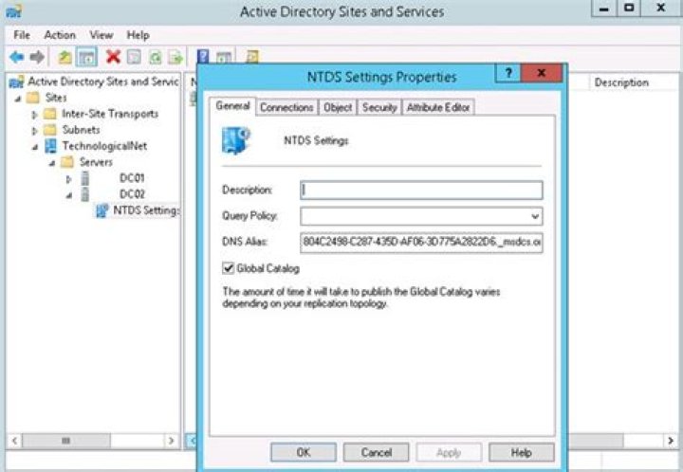
Task: Switch to the Attribute Editor tab
Action: [x=438, y=108]
